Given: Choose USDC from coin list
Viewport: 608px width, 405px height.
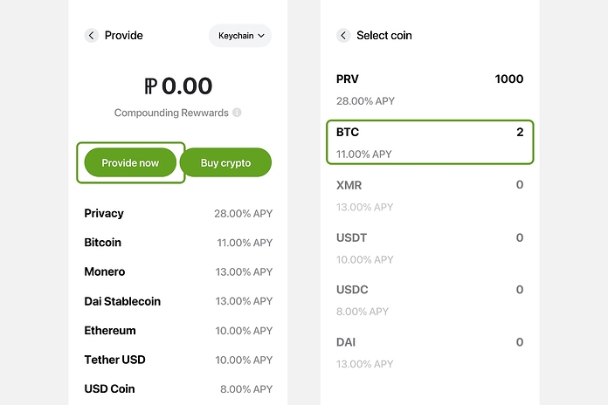Looking at the screenshot, I should coord(430,300).
